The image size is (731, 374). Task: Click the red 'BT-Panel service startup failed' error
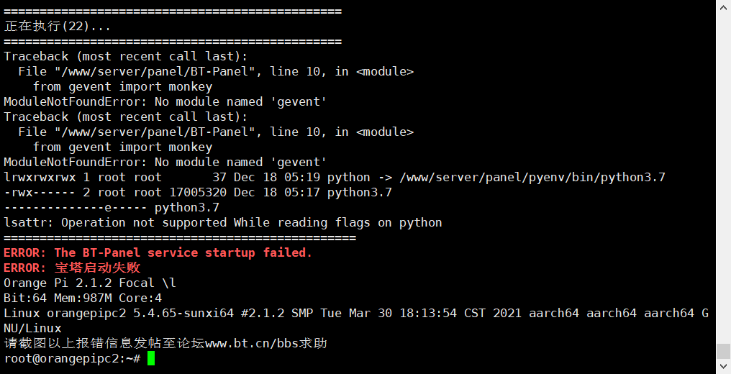158,252
